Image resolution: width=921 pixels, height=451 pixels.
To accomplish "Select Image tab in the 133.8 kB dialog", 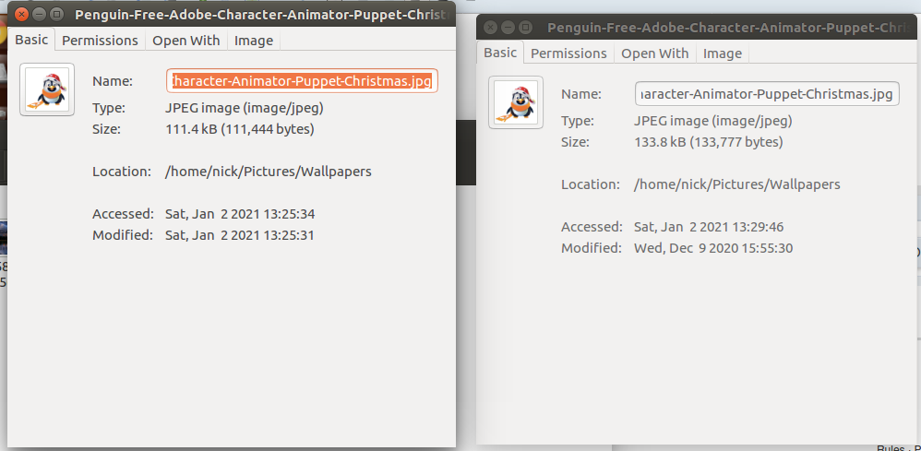I will (x=723, y=53).
